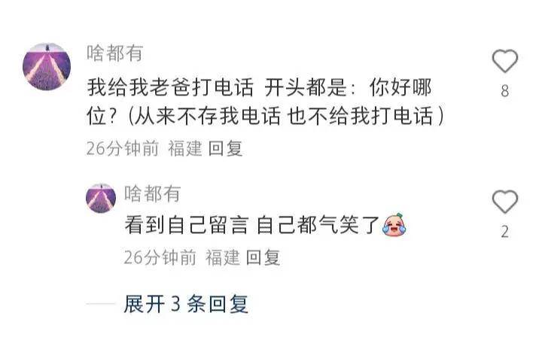Image resolution: width=542 pixels, height=343 pixels.
Task: Click the 福建 location tag on the first comment
Action: click(185, 148)
